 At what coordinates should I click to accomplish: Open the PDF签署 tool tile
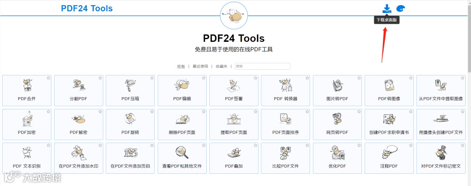tap(234, 91)
